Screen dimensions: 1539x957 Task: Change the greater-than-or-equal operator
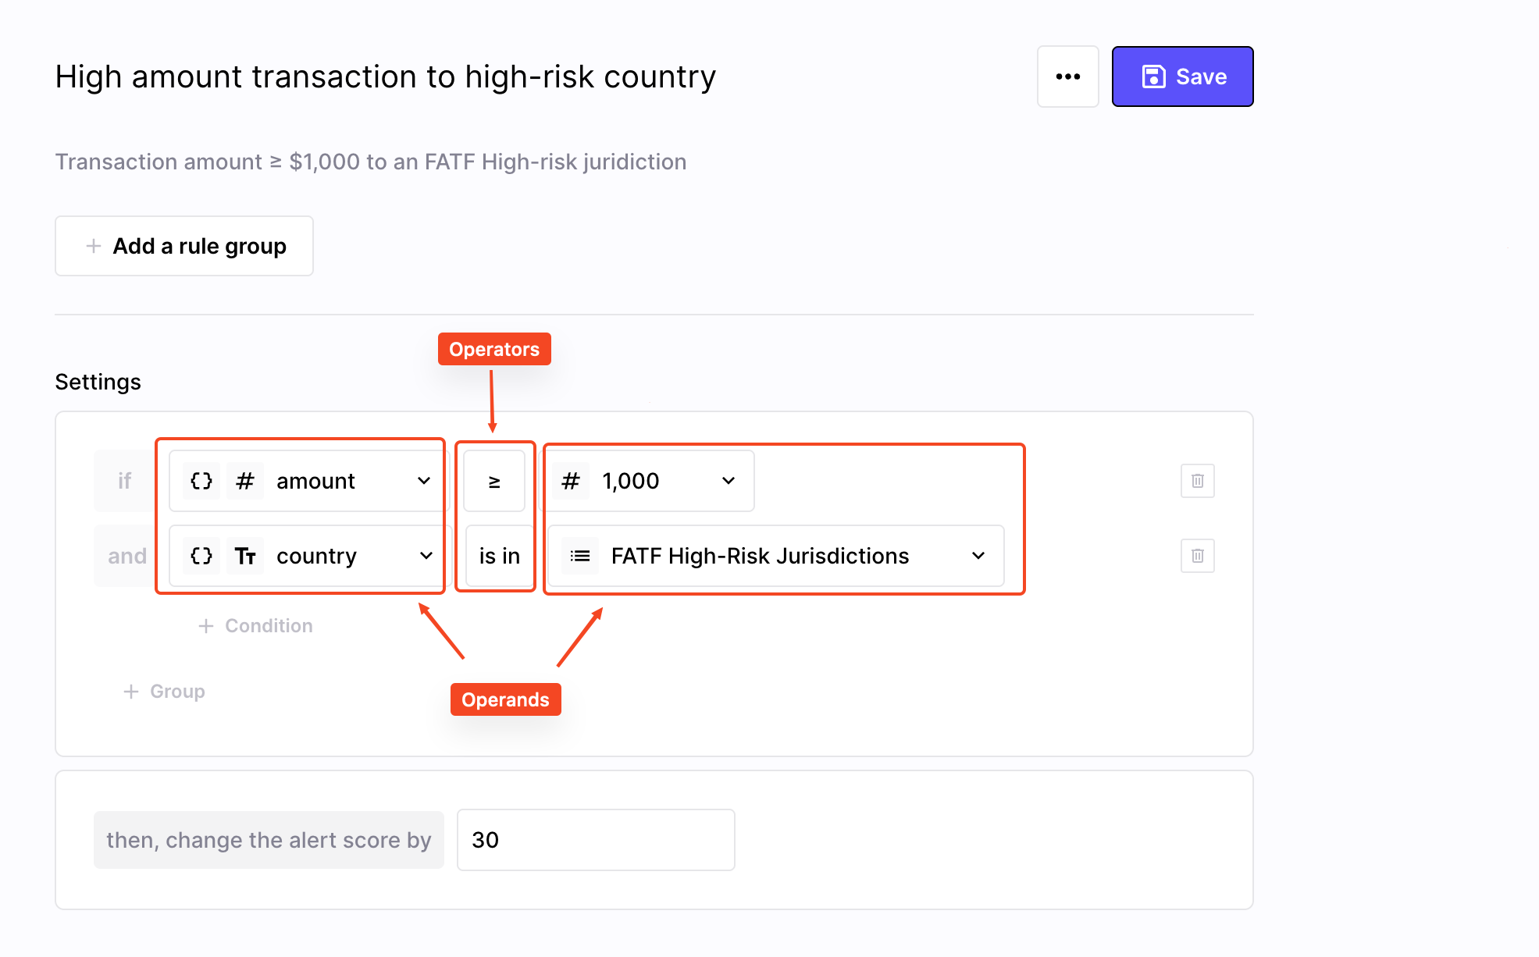pyautogui.click(x=494, y=481)
